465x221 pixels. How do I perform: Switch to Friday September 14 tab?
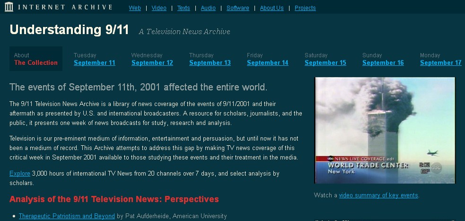[x=267, y=62]
